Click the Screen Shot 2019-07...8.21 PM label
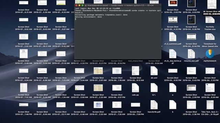This screenshot has height=123, width=220. 98,62
